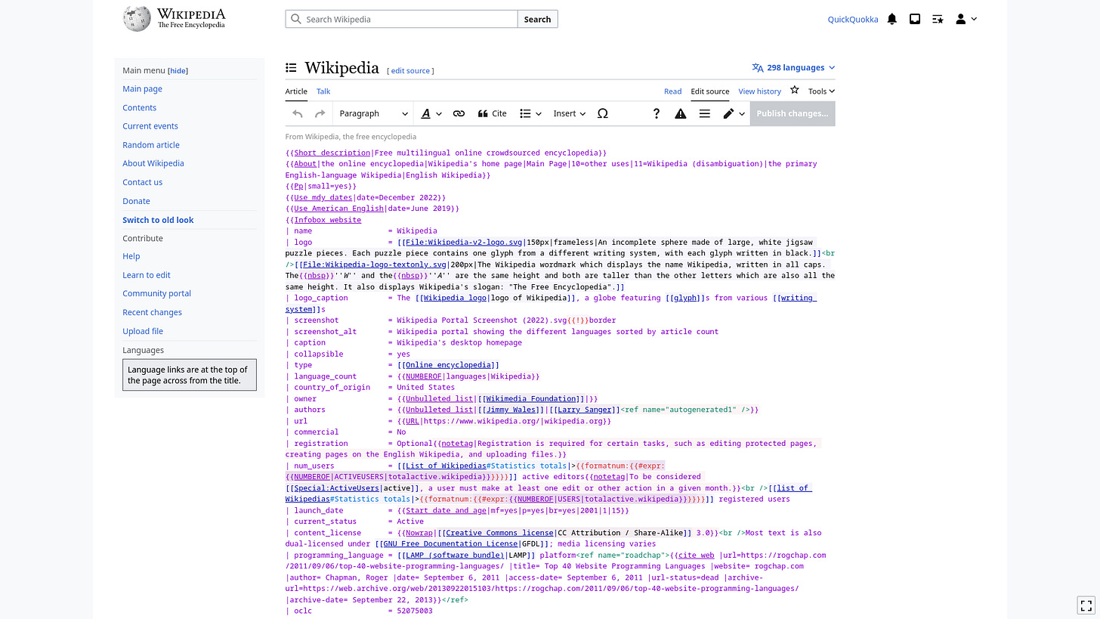This screenshot has height=619, width=1100.
Task: Open notifications bell icon
Action: (892, 19)
